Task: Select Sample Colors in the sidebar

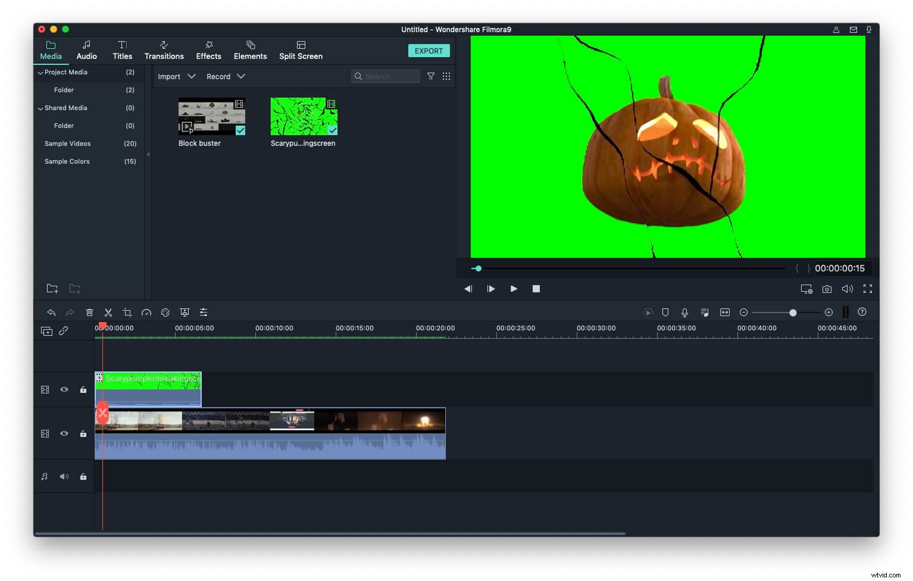Action: click(67, 161)
